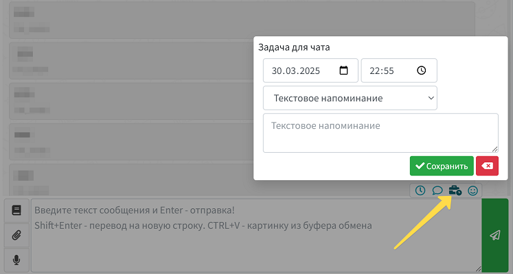Viewport: 513px width, 274px height.
Task: Open the clock icon above message box
Action: point(420,190)
